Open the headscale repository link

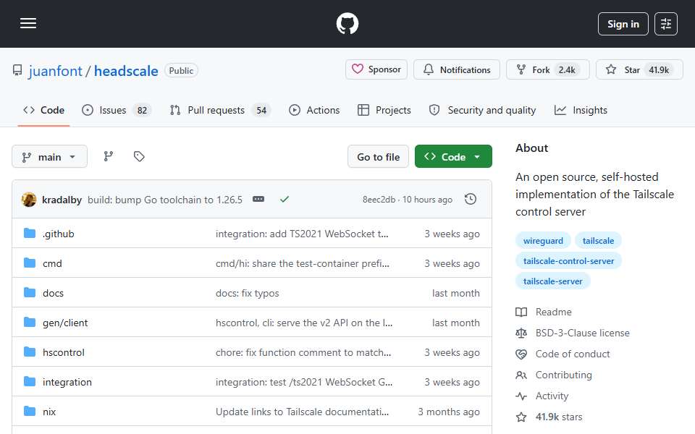click(x=126, y=71)
